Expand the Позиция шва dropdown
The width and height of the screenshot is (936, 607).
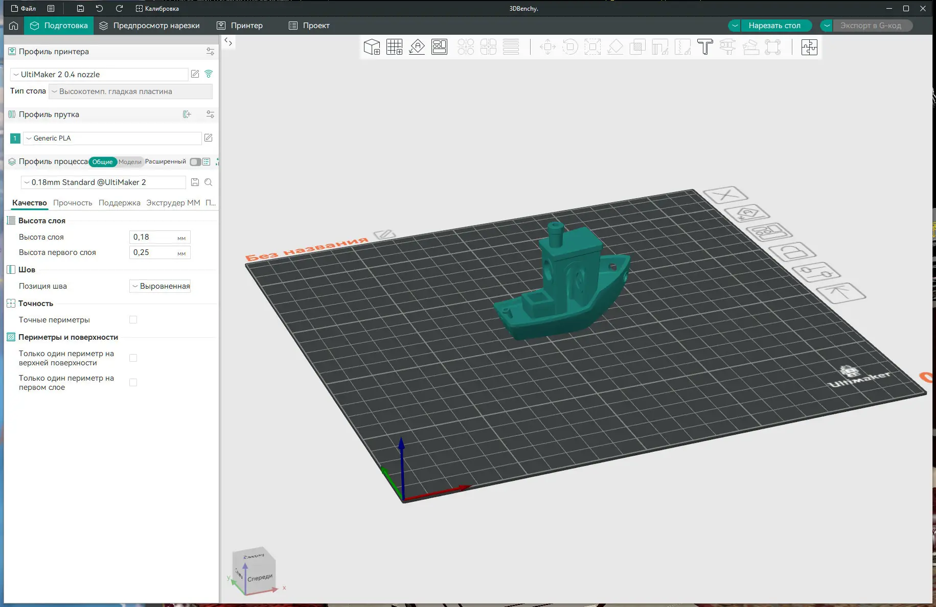tap(160, 286)
